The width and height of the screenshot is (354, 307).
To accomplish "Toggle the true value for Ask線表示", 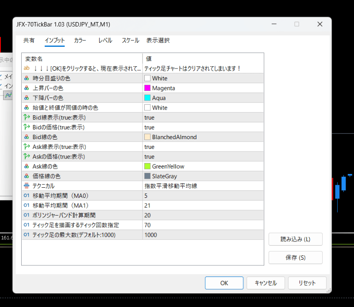I will [x=203, y=147].
